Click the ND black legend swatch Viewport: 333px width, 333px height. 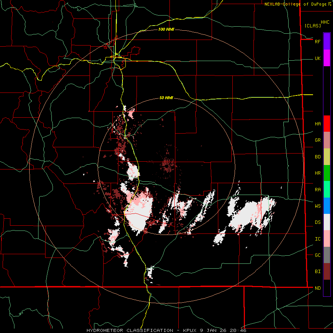[x=327, y=288]
